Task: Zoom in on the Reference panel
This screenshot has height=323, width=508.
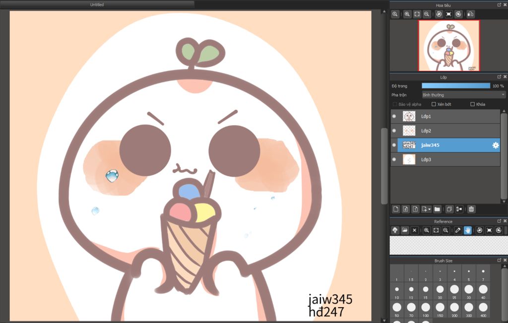Action: pyautogui.click(x=426, y=230)
